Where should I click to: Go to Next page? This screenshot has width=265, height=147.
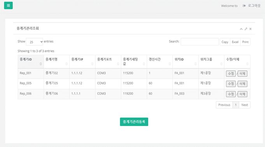tap(244, 105)
